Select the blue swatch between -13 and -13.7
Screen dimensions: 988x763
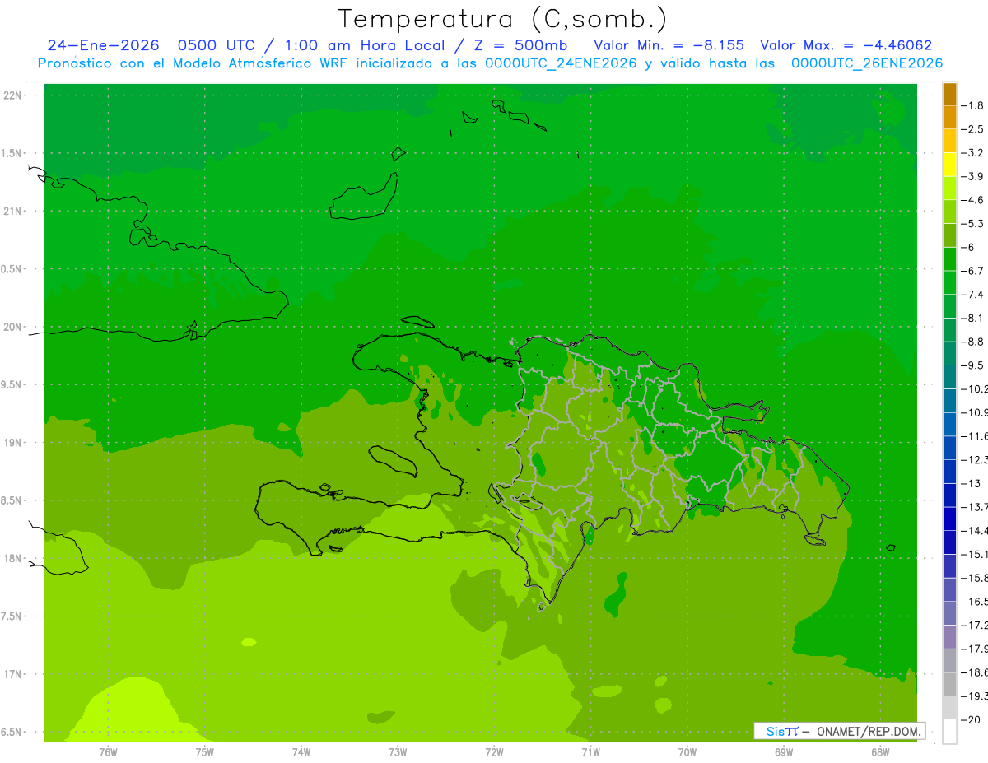949,495
